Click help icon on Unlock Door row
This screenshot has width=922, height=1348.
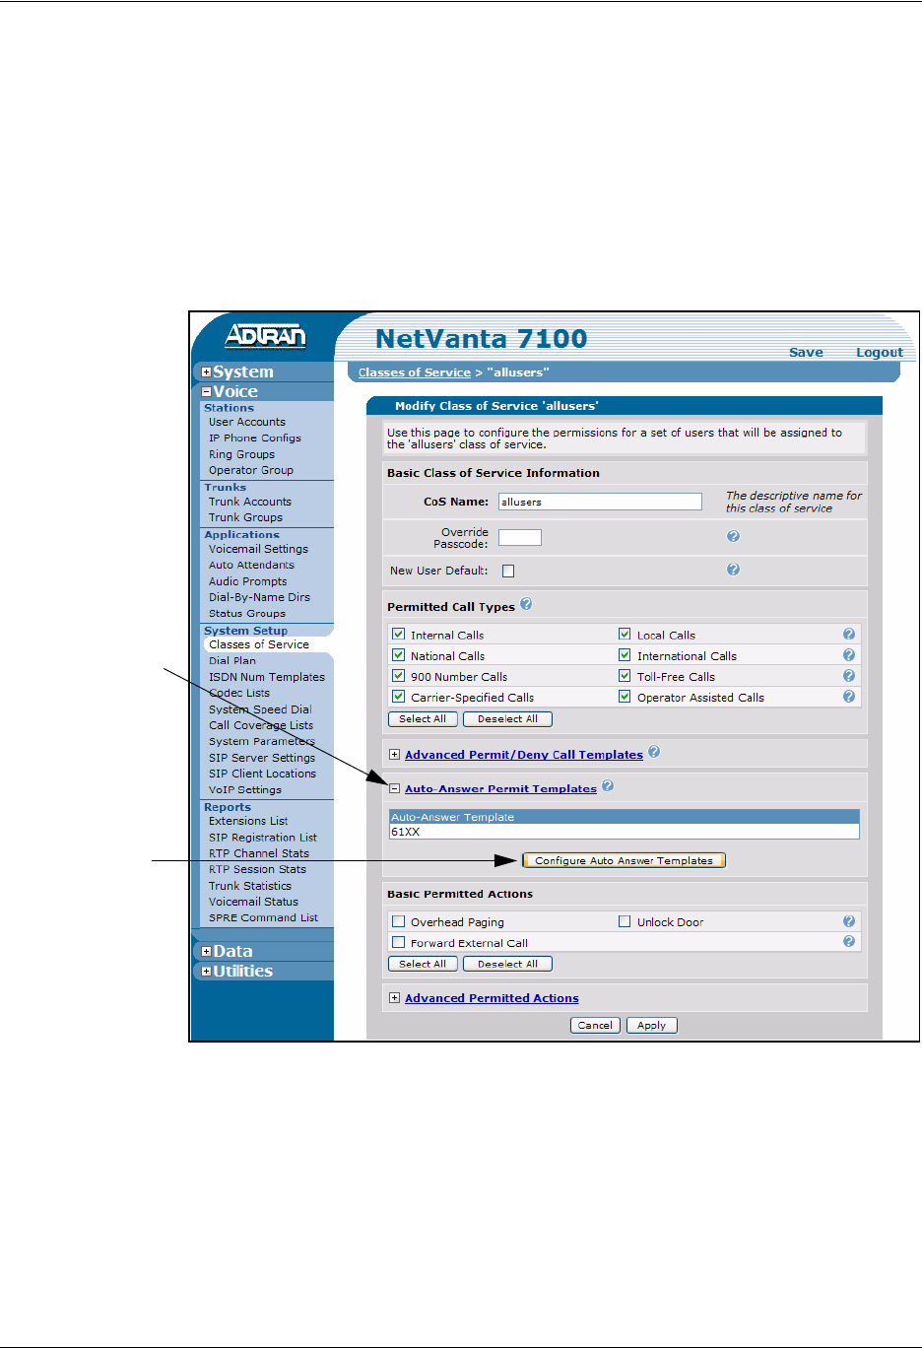(x=849, y=921)
